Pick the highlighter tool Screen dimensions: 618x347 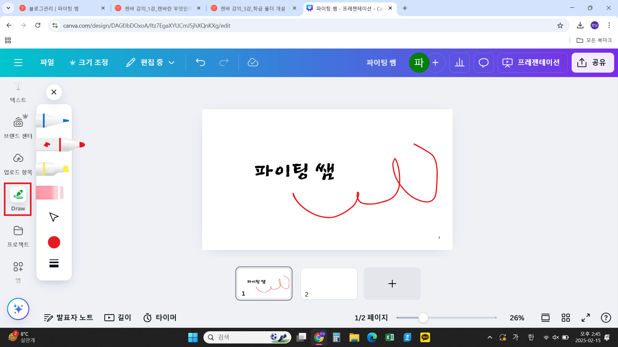click(54, 169)
